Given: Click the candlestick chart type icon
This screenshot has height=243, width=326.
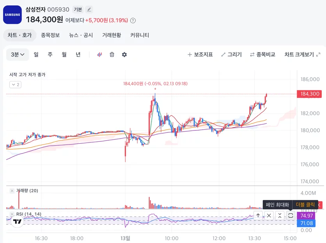Looking at the screenshot, I should (x=100, y=55).
